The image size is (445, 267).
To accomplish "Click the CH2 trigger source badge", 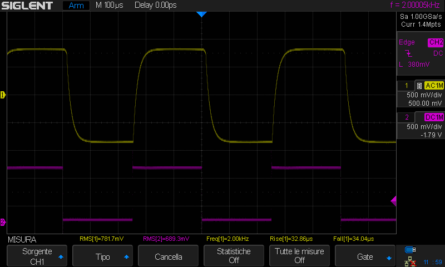I will 436,42.
